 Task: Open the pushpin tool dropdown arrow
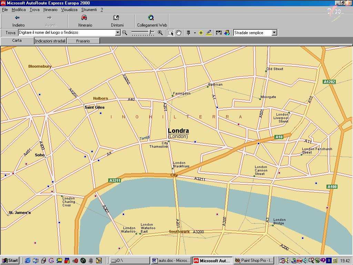[x=195, y=33]
